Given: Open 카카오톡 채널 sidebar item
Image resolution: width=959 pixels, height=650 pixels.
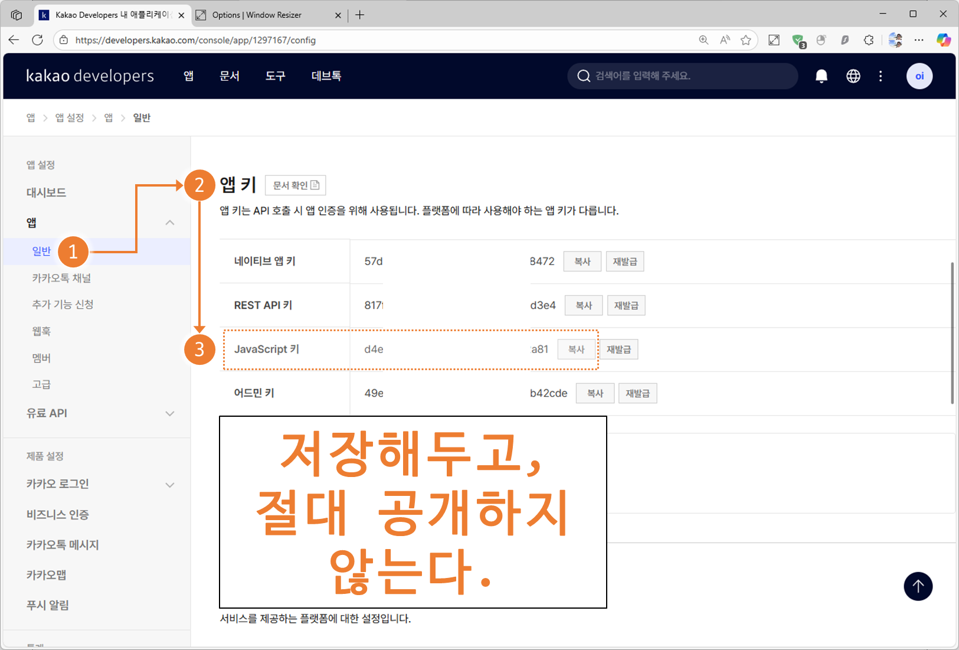Looking at the screenshot, I should (x=61, y=278).
